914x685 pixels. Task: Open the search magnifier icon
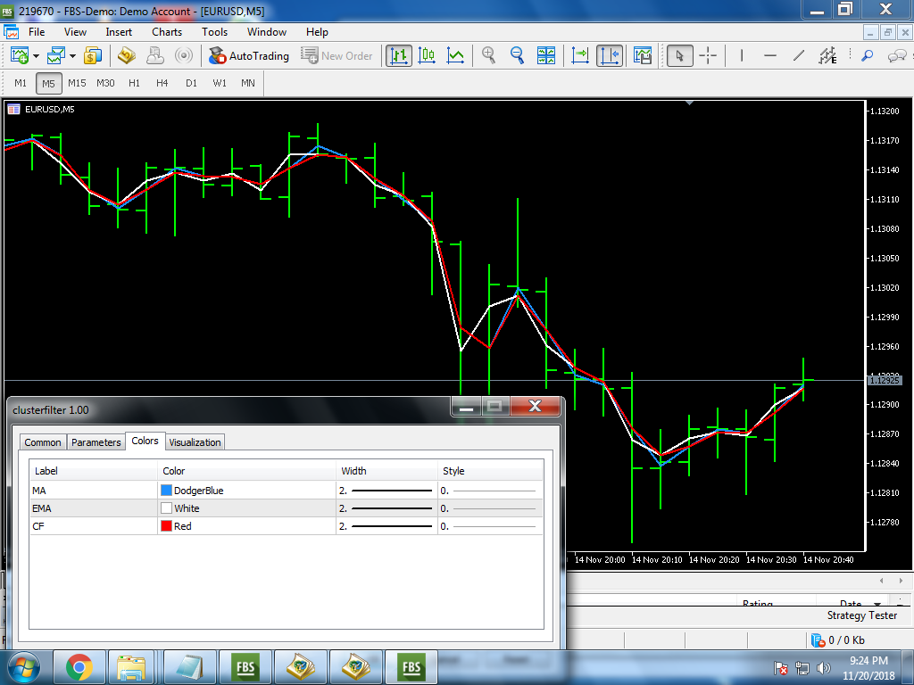pos(867,56)
